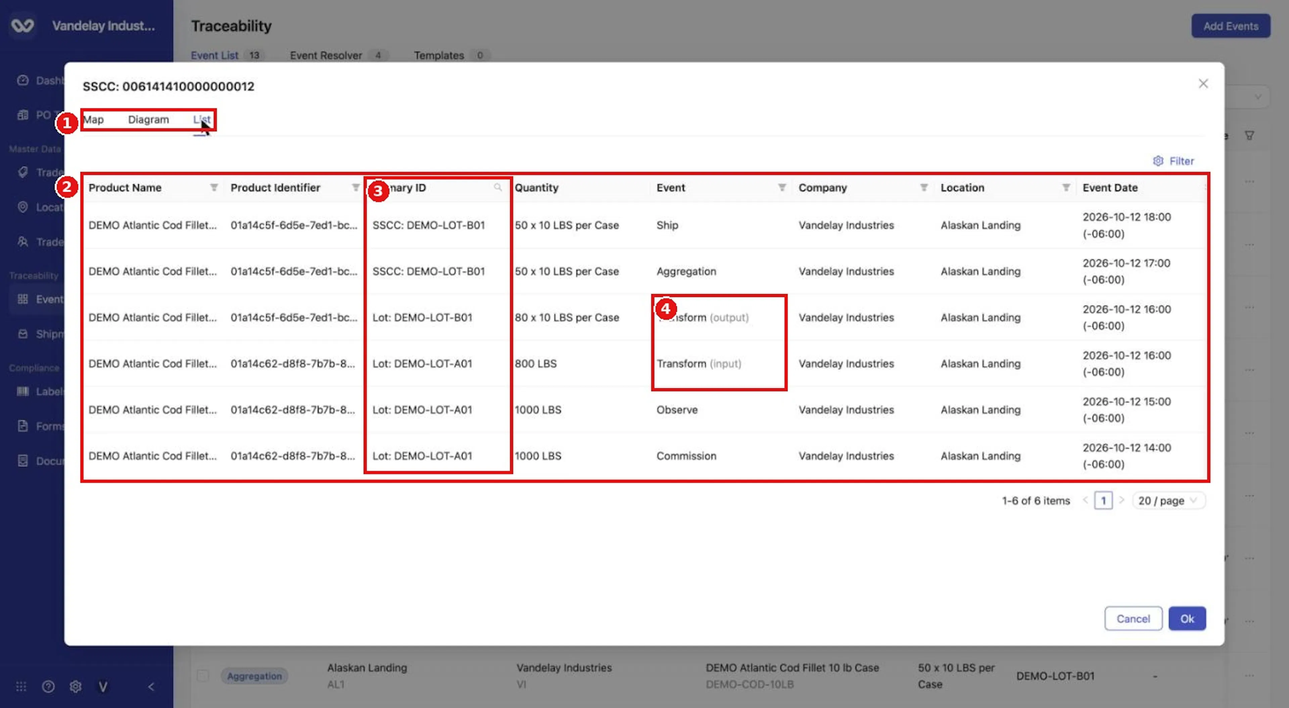Open the apps grid in sidebar
1289x708 pixels.
tap(21, 687)
